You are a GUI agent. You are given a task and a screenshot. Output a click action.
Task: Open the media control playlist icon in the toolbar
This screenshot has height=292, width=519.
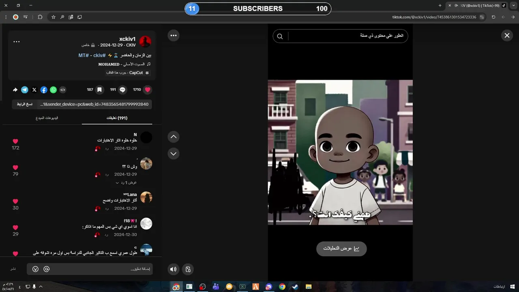coord(26,17)
